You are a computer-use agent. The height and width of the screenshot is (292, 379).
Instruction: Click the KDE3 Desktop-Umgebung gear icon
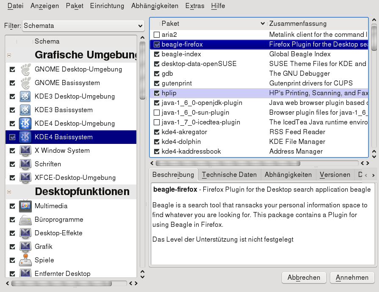click(25, 96)
